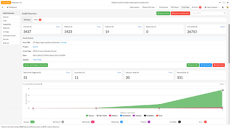Switch to the Summary tab
Screen dimensions: 230x129
(x=27, y=20)
